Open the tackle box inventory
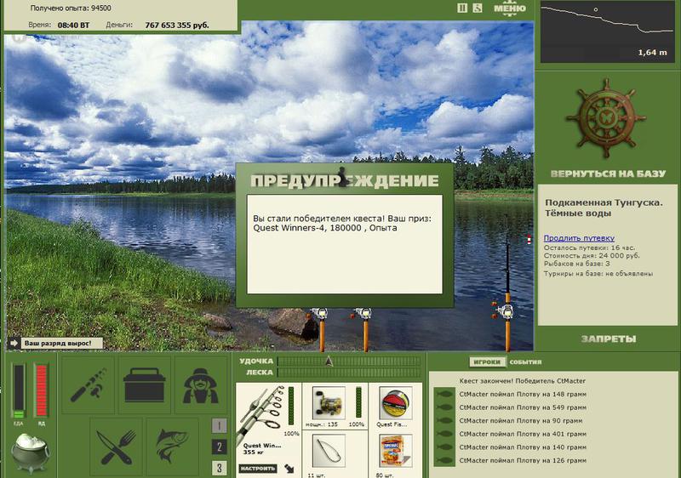Screen dimensions: 681x478 [145, 384]
